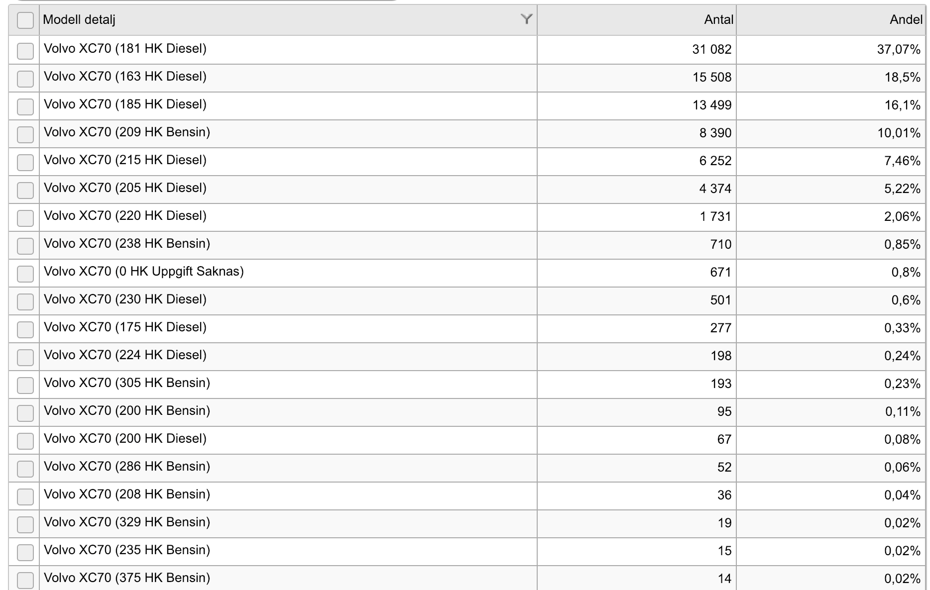The width and height of the screenshot is (930, 590).
Task: Check the Volvo XC70 (181 HK Diesel) row
Action: point(25,51)
